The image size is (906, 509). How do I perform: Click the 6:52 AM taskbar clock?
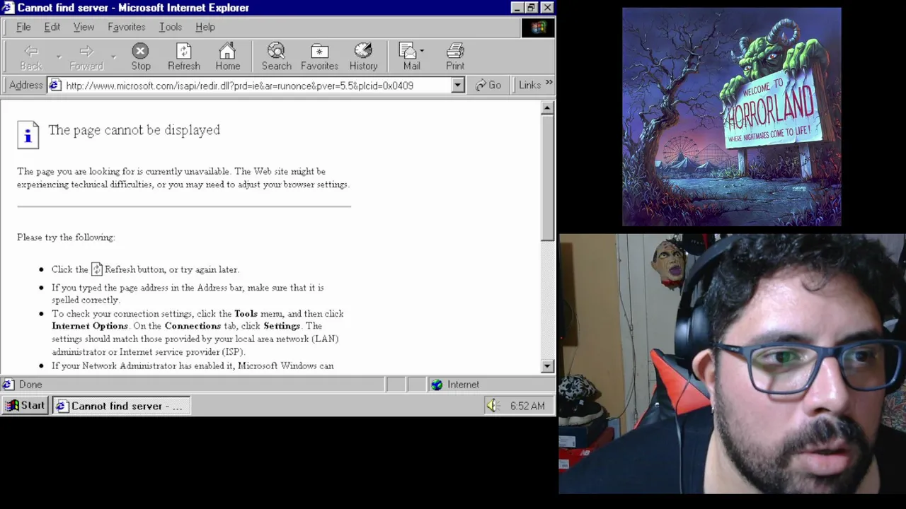pos(527,406)
